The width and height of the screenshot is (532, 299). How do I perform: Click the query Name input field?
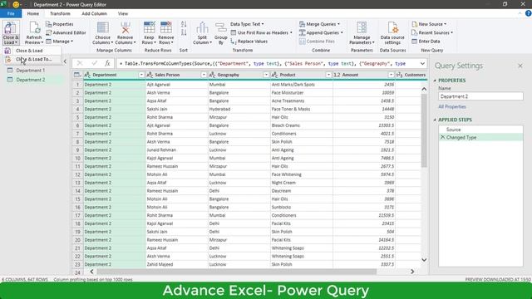480,96
